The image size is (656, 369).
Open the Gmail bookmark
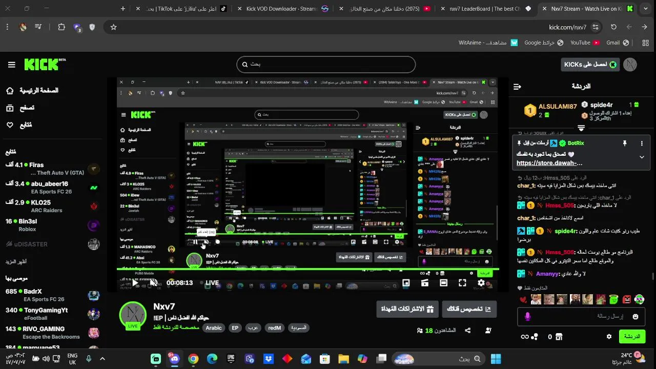pyautogui.click(x=618, y=43)
